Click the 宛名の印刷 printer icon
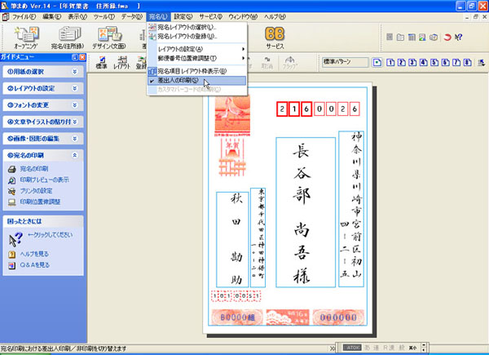The height and width of the screenshot is (355, 489). click(x=12, y=169)
